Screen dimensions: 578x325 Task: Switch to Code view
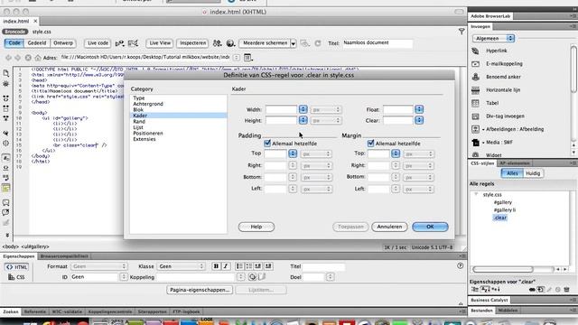(14, 43)
